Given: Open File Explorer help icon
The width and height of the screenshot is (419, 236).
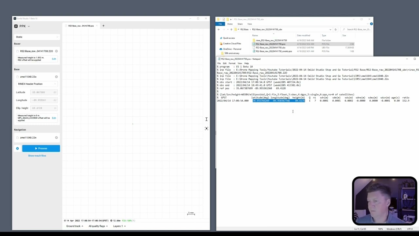Looking at the screenshot, I should 371,24.
